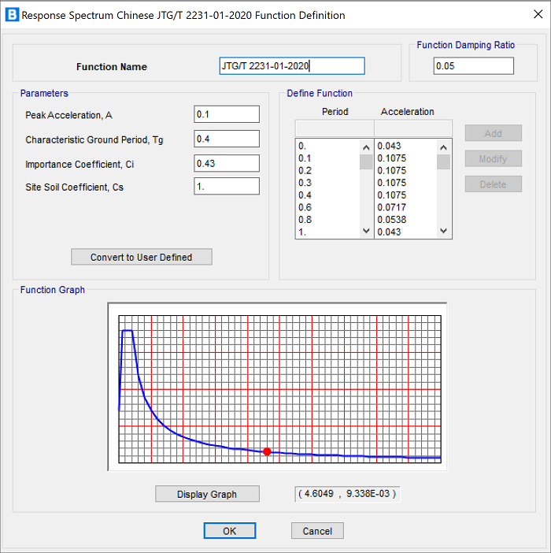Click the Delete button
This screenshot has width=551, height=553.
point(494,184)
